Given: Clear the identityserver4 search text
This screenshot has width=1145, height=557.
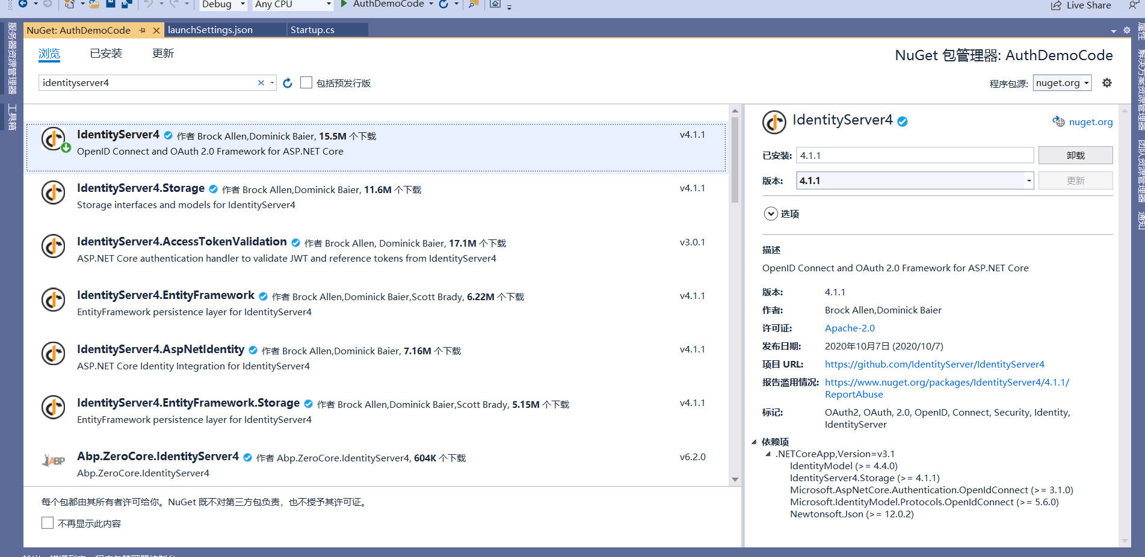Looking at the screenshot, I should click(x=261, y=83).
